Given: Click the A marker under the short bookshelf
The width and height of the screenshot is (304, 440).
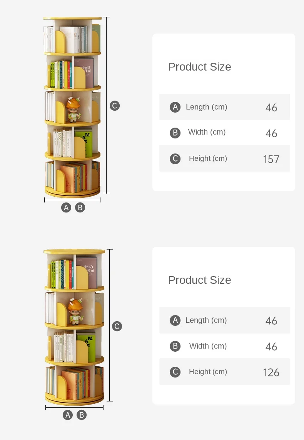Looking at the screenshot, I should (67, 415).
